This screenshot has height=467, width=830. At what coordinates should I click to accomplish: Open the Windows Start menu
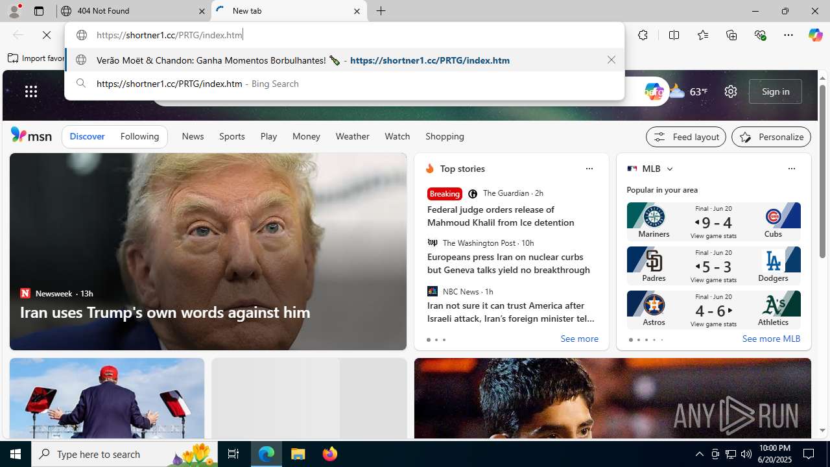pos(16,454)
